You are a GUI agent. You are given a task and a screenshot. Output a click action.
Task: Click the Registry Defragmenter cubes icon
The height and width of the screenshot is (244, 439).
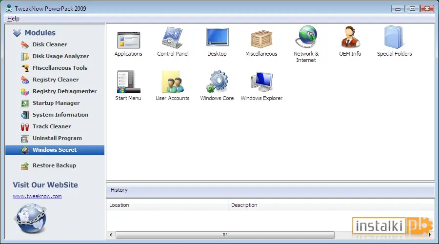[25, 92]
